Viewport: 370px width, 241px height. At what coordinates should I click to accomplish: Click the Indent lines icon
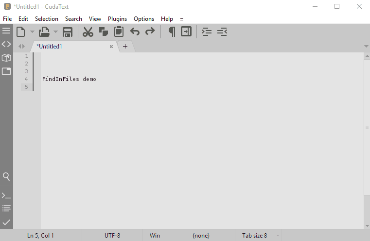[x=207, y=32]
